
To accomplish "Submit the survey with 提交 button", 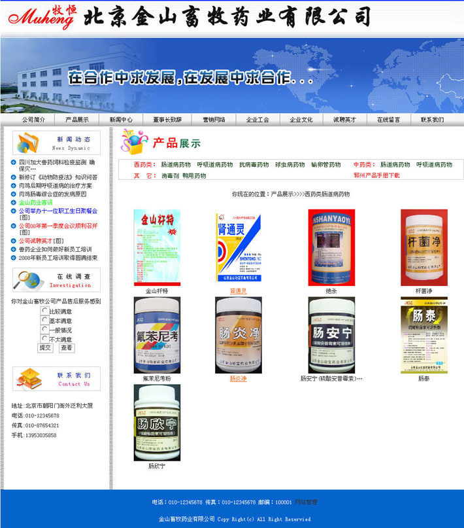I will pos(45,348).
